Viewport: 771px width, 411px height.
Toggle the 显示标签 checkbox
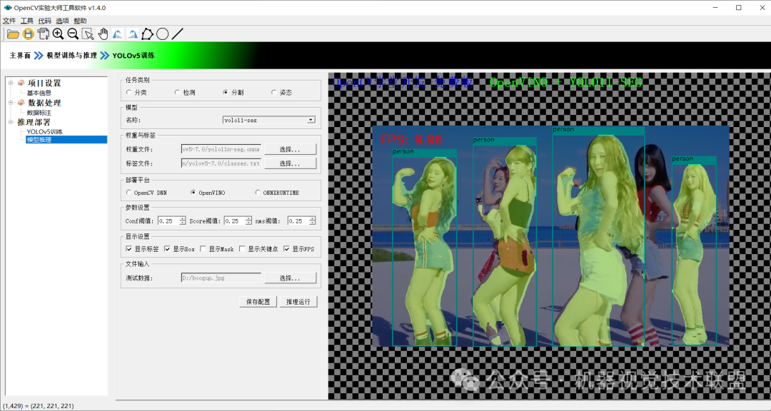[128, 249]
